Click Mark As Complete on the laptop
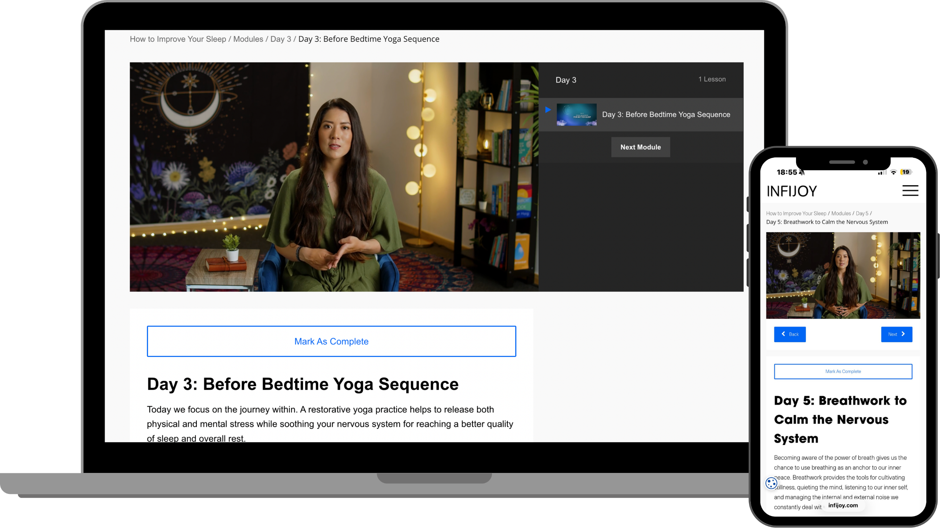The width and height of the screenshot is (940, 528). (x=331, y=341)
